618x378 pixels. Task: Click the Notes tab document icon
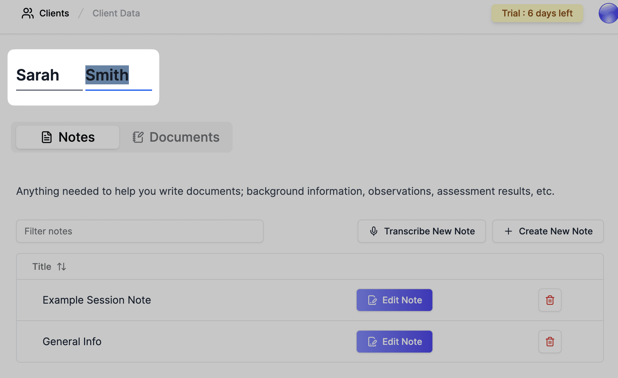[x=47, y=137]
